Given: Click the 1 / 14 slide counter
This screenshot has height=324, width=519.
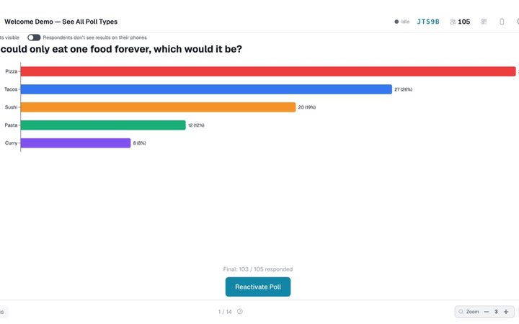Looking at the screenshot, I should pyautogui.click(x=225, y=312).
